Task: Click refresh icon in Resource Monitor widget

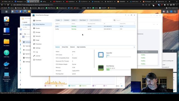Action: [122, 86]
